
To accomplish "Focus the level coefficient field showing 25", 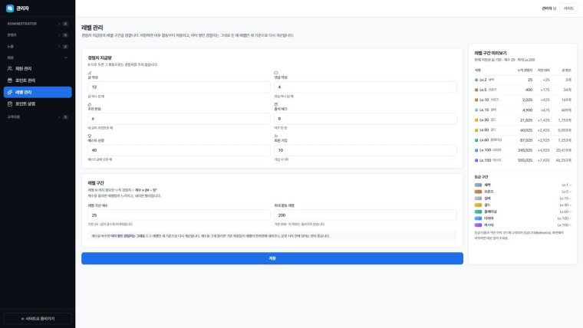I will coord(179,215).
